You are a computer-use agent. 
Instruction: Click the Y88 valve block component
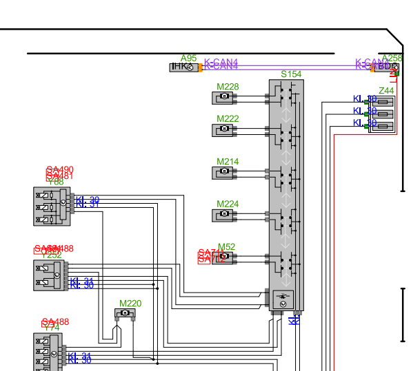52,206
